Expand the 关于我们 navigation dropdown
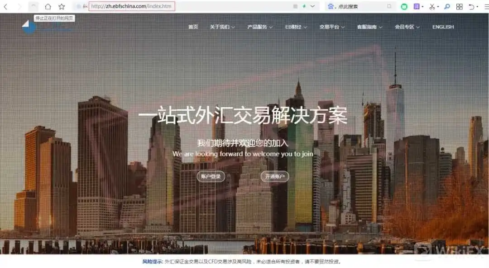The image size is (489, 268). click(222, 27)
